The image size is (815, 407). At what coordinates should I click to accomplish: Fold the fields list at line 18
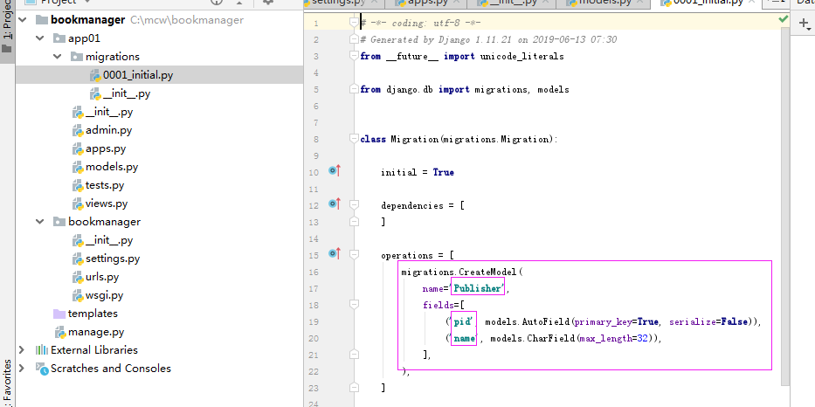(x=354, y=305)
